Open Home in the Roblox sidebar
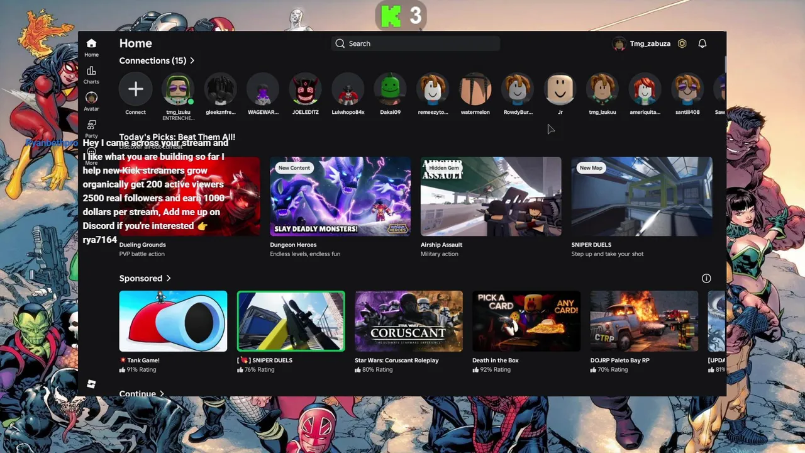Image resolution: width=805 pixels, height=453 pixels. click(x=91, y=47)
